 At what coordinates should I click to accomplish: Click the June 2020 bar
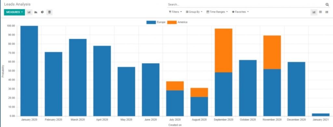click(x=151, y=90)
